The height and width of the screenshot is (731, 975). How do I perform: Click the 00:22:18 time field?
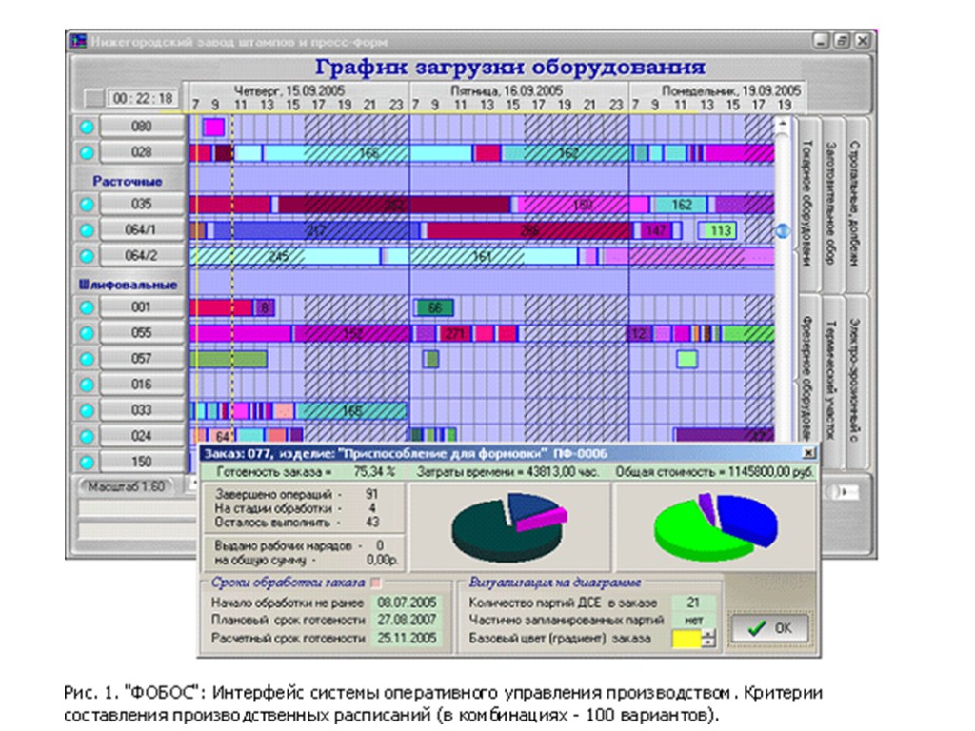click(x=143, y=98)
